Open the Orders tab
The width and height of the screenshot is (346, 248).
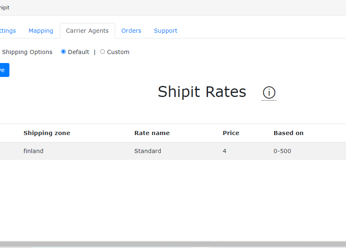[131, 31]
